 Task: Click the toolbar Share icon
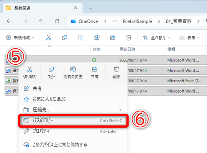click(113, 38)
